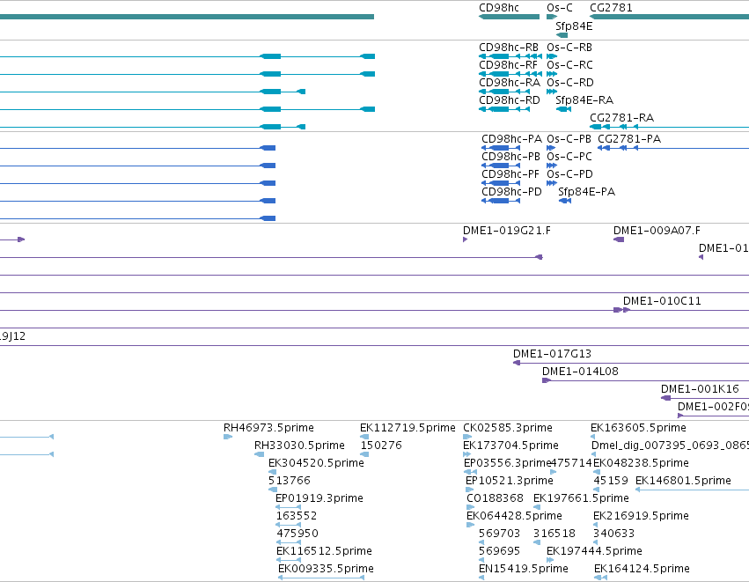Viewport: 749px width, 582px height.
Task: Click the RH33030.5prime EST label
Action: (299, 446)
